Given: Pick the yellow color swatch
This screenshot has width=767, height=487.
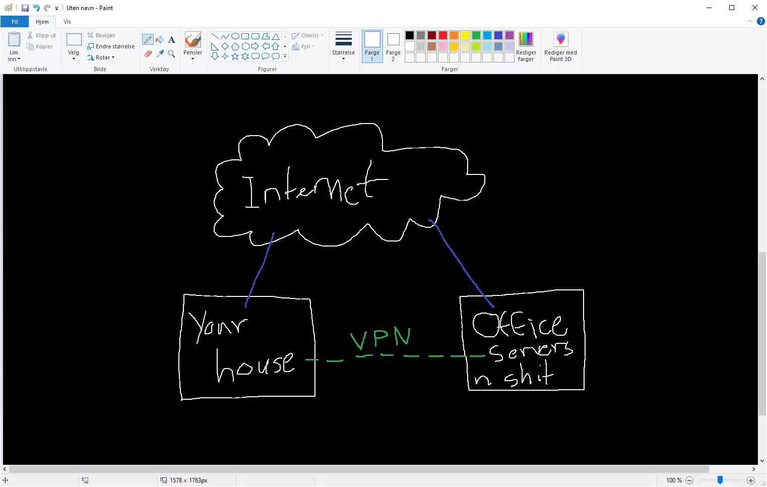Looking at the screenshot, I should 465,35.
